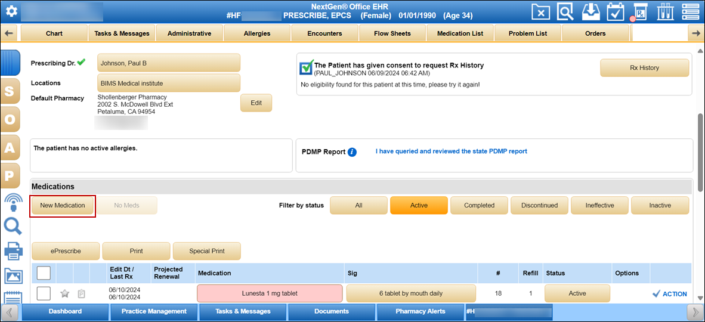
Task: Open the lab test tubes icon
Action: coord(665,11)
